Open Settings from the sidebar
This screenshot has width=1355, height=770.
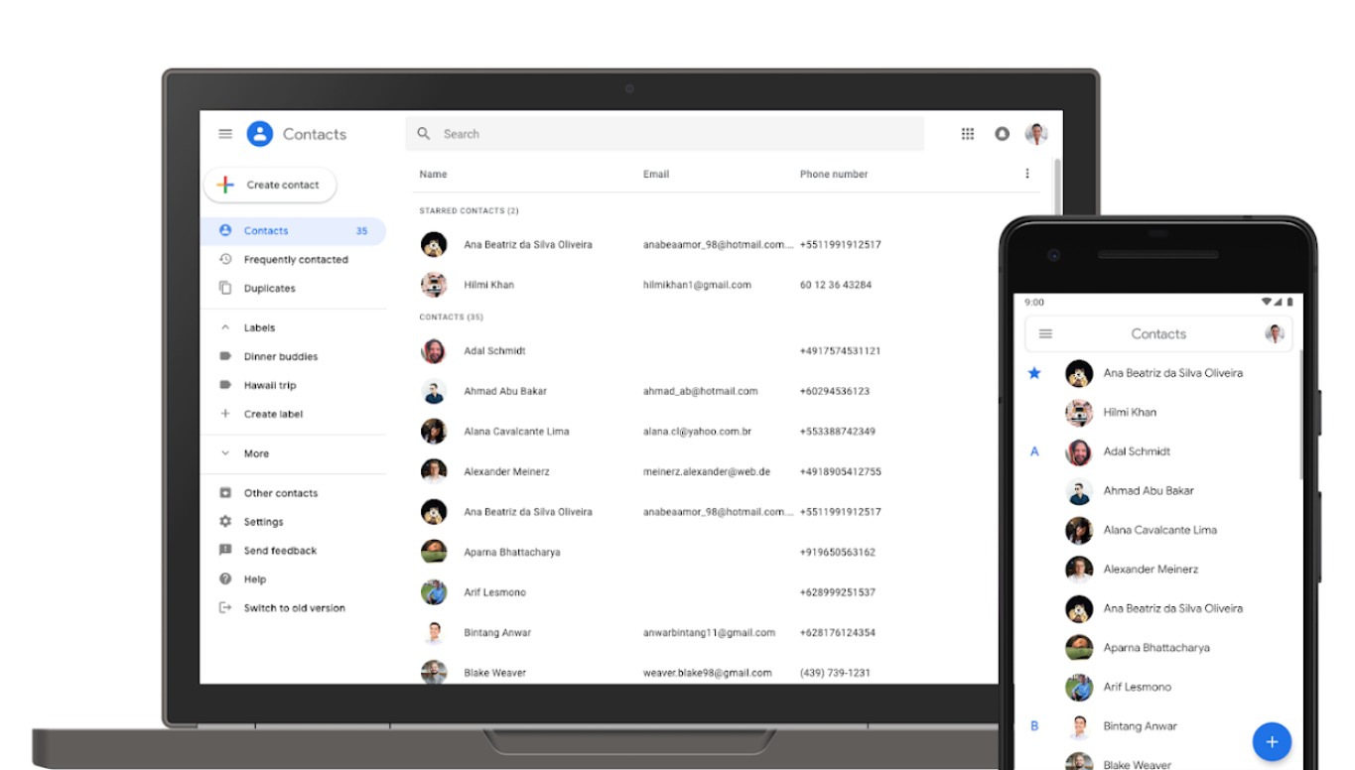[x=263, y=521]
